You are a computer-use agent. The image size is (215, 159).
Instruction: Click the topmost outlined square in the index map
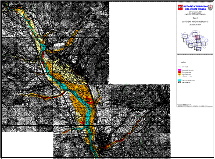(195, 35)
